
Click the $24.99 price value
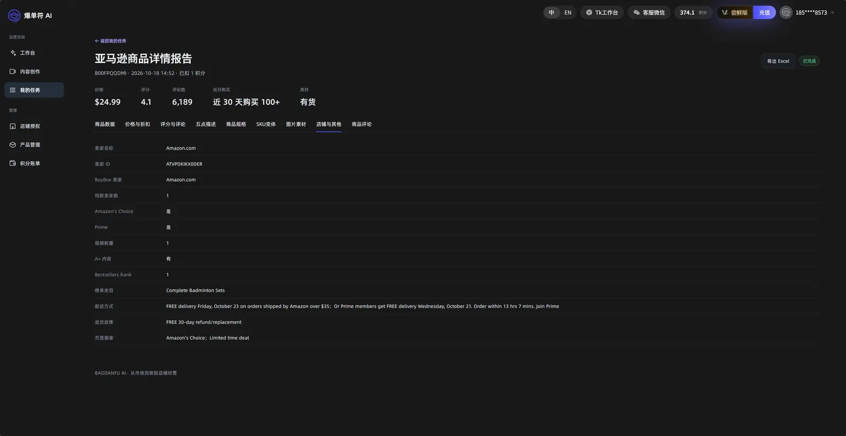(107, 102)
